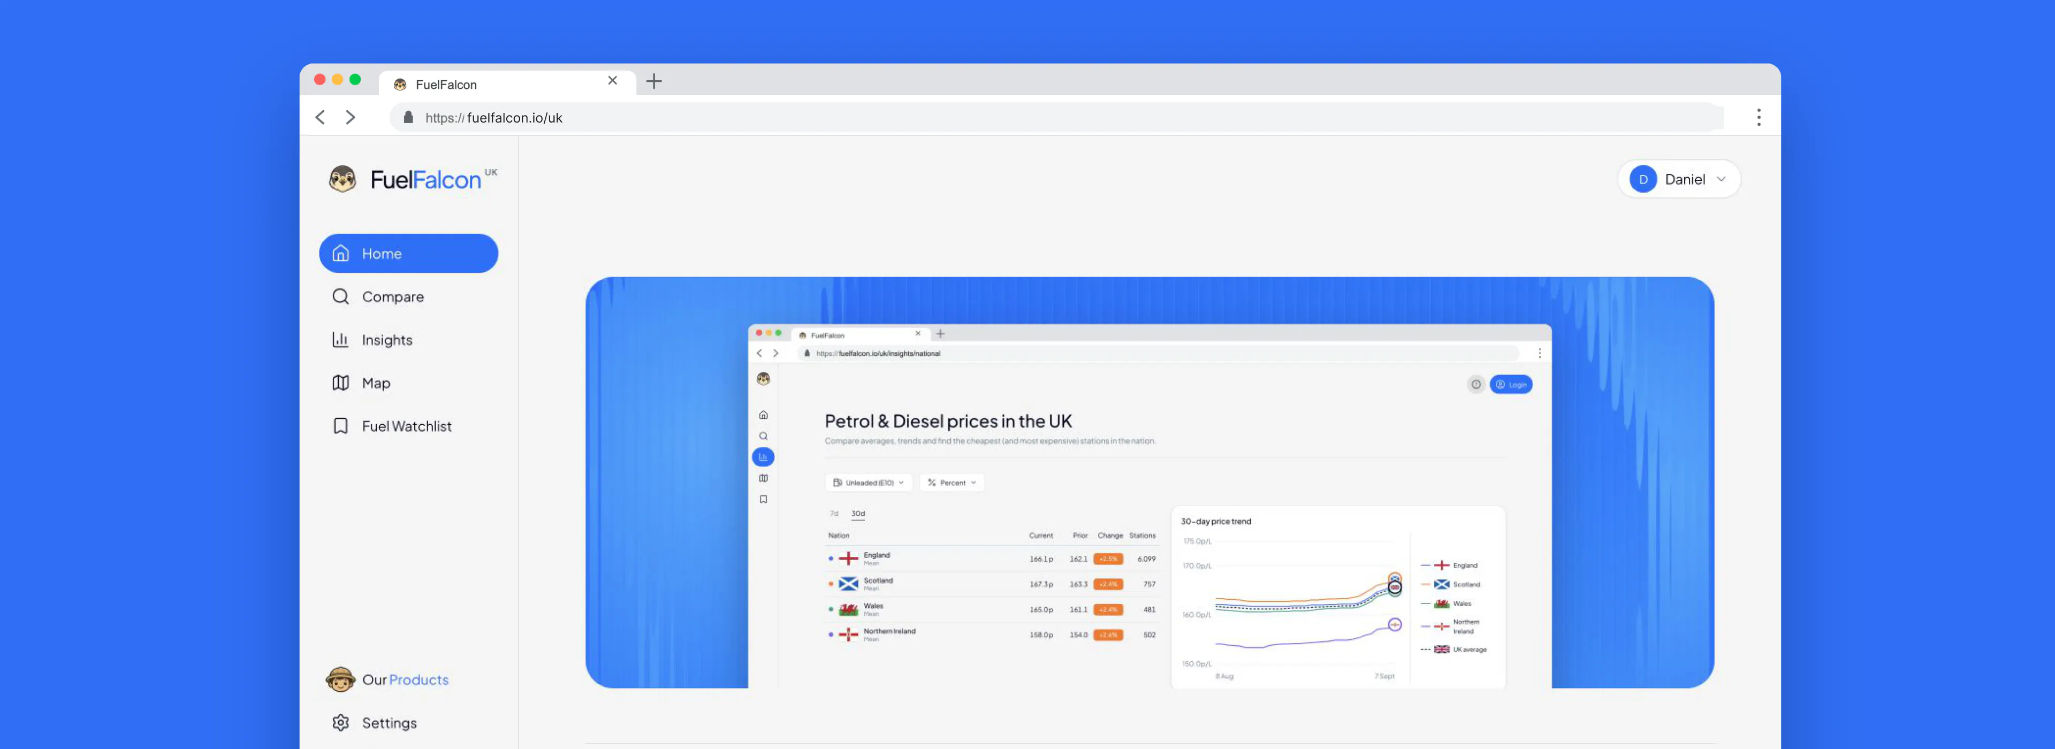Go forward in the outer browser
This screenshot has height=749, width=2055.
coord(350,117)
